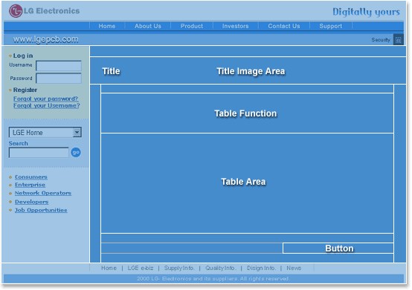Select the Support navigation item
This screenshot has width=412, height=290.
331,26
